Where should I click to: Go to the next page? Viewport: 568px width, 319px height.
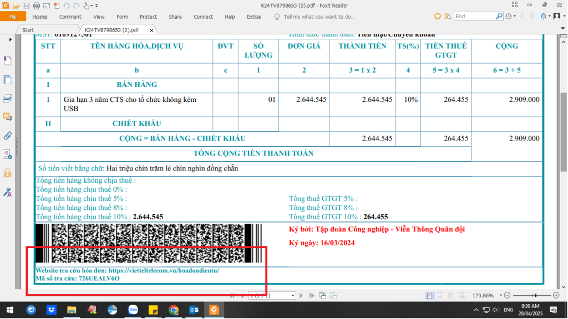(301, 296)
